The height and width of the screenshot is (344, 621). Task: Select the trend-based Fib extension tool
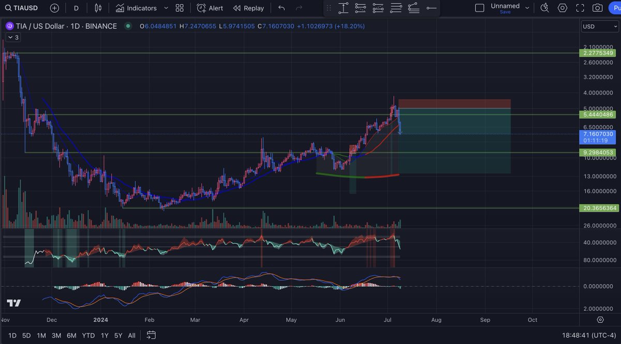click(x=378, y=8)
